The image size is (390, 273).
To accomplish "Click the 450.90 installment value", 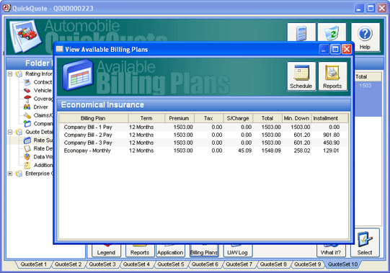I will 332,143.
